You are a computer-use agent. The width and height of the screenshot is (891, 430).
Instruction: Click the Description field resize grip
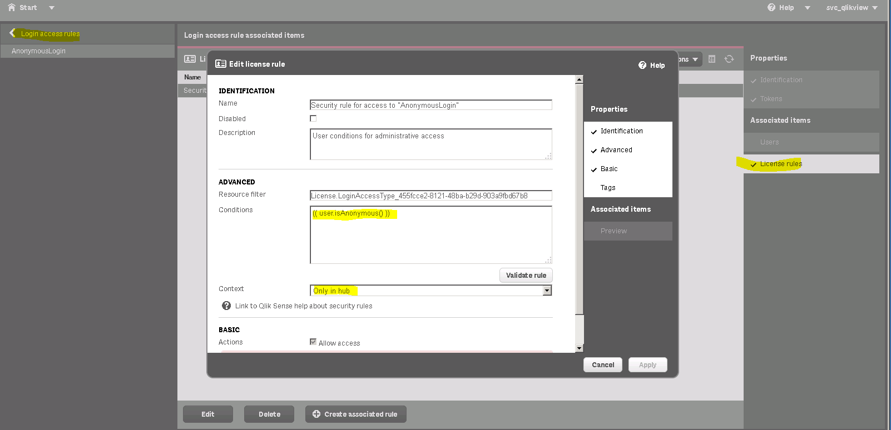coord(548,156)
